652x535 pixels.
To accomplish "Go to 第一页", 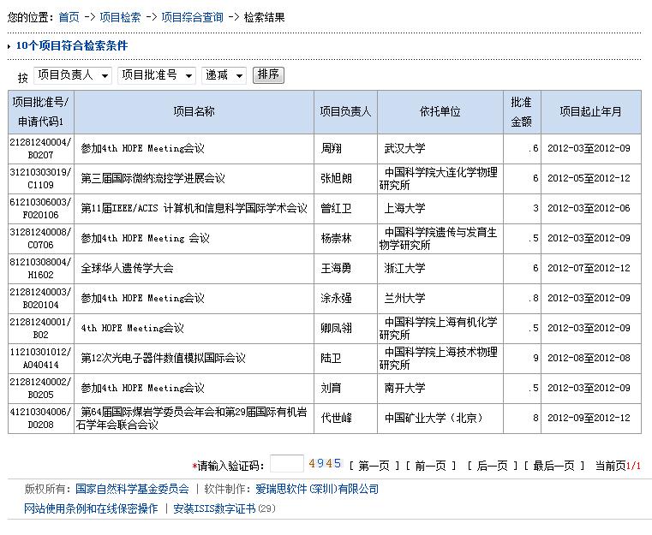I will pos(374,466).
